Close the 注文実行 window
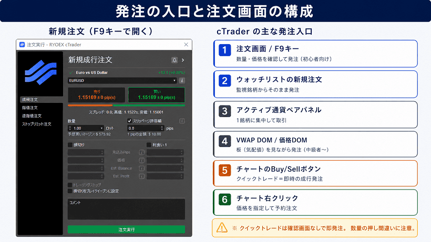The height and width of the screenshot is (242, 431). (186, 45)
